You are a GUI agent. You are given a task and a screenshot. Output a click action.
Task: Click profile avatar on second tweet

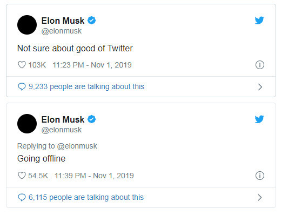click(x=27, y=124)
